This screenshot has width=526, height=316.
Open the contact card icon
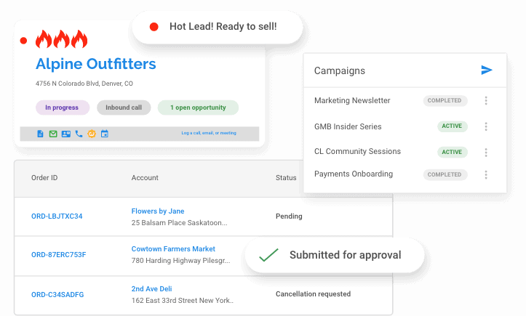click(65, 134)
